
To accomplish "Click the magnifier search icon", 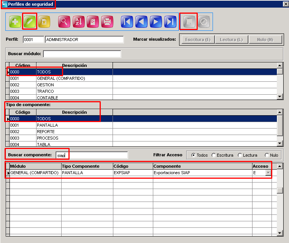I will click(64, 22).
